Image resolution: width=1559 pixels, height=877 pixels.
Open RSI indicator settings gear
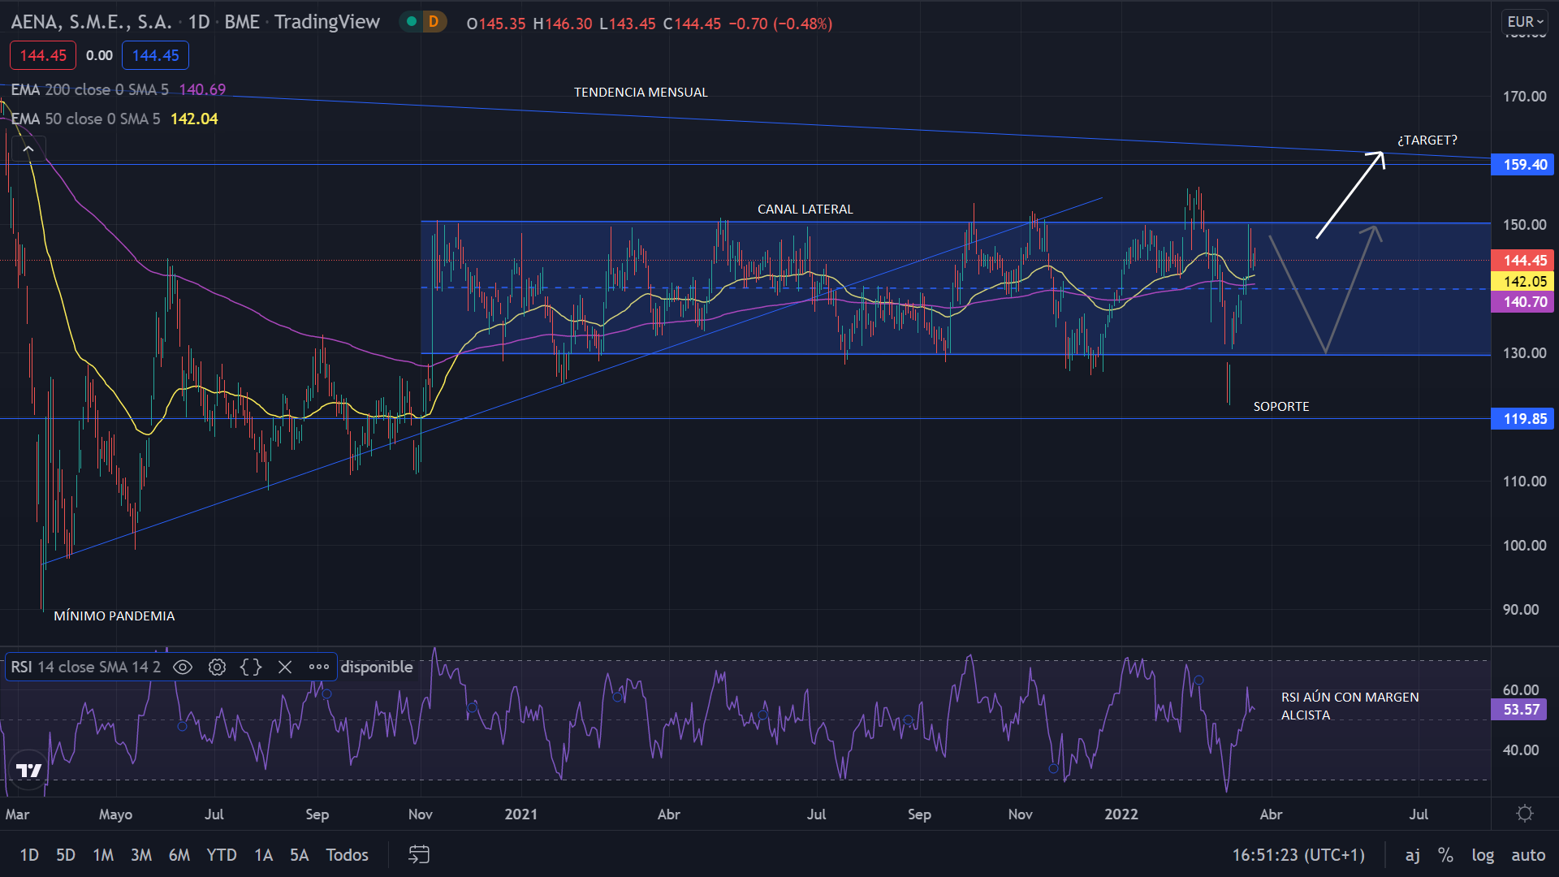point(217,667)
